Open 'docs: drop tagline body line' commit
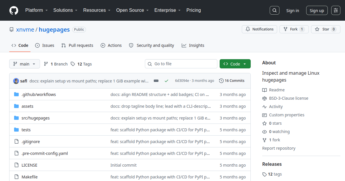Image resolution: width=345 pixels, height=181 pixels. [x=161, y=106]
